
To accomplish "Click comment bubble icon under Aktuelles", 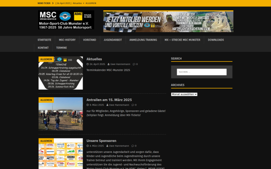I will pyautogui.click(x=134, y=64).
